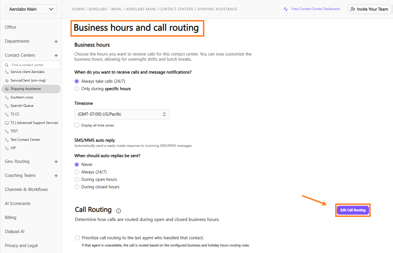Click the phone icon beside Service client Aerolabs

pyautogui.click(x=7, y=72)
